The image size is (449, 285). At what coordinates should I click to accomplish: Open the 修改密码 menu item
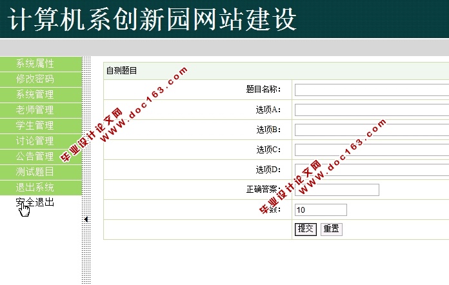41,79
